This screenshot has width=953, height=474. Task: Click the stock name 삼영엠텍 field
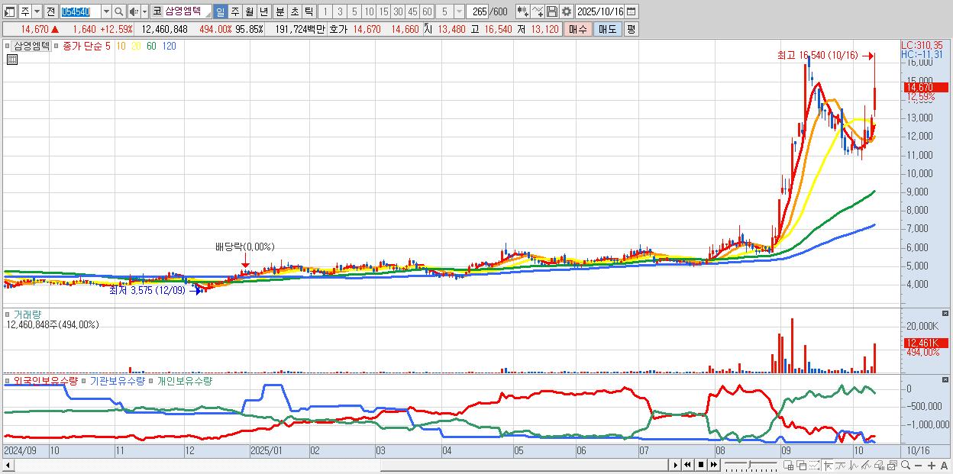[187, 11]
